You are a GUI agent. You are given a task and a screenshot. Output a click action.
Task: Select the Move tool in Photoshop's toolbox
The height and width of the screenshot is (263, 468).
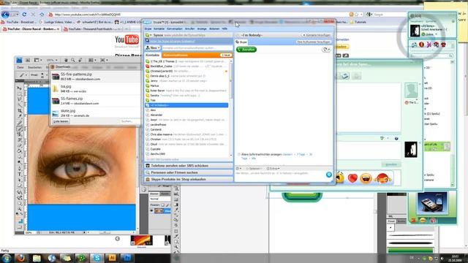(x=20, y=88)
